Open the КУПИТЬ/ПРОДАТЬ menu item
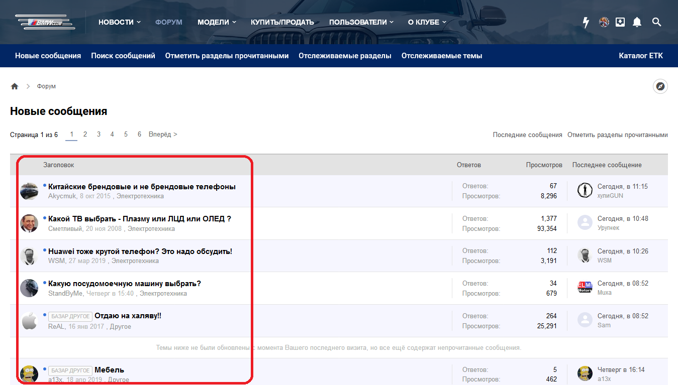 tap(282, 22)
